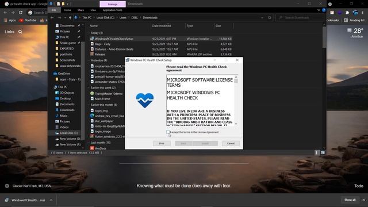The width and height of the screenshot is (368, 207).
Task: Refresh the Downloads folder view
Action: click(270, 18)
